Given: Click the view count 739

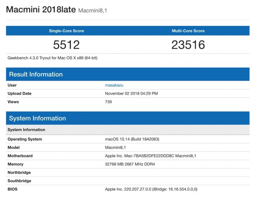Looking at the screenshot, I should pos(108,102).
